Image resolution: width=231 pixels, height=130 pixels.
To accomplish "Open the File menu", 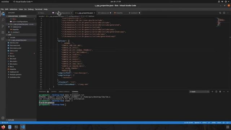I will [2, 9].
